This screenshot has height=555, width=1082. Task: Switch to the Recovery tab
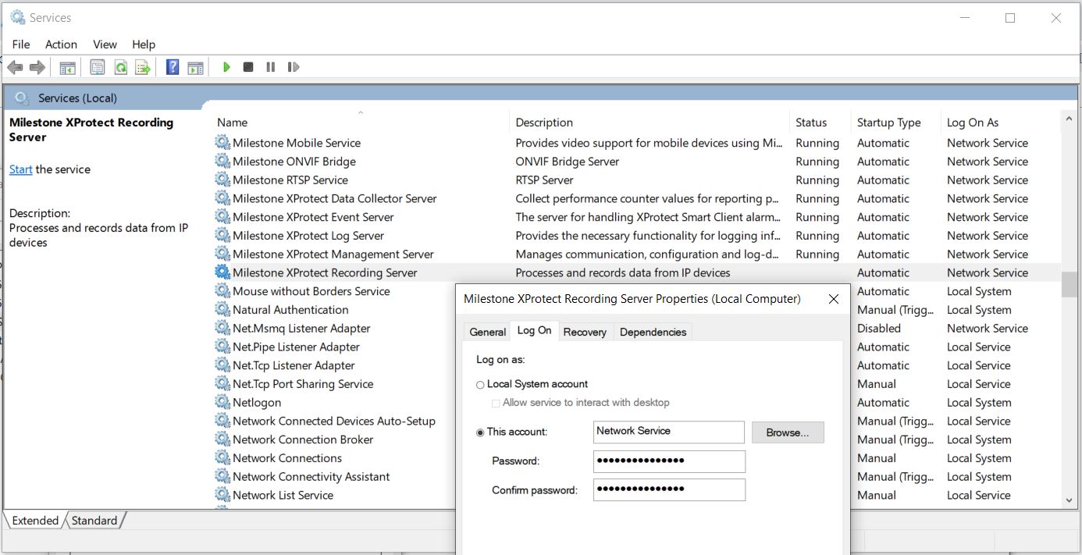pos(585,332)
